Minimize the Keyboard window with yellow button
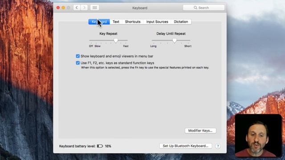This screenshot has width=285, height=160. [63, 8]
